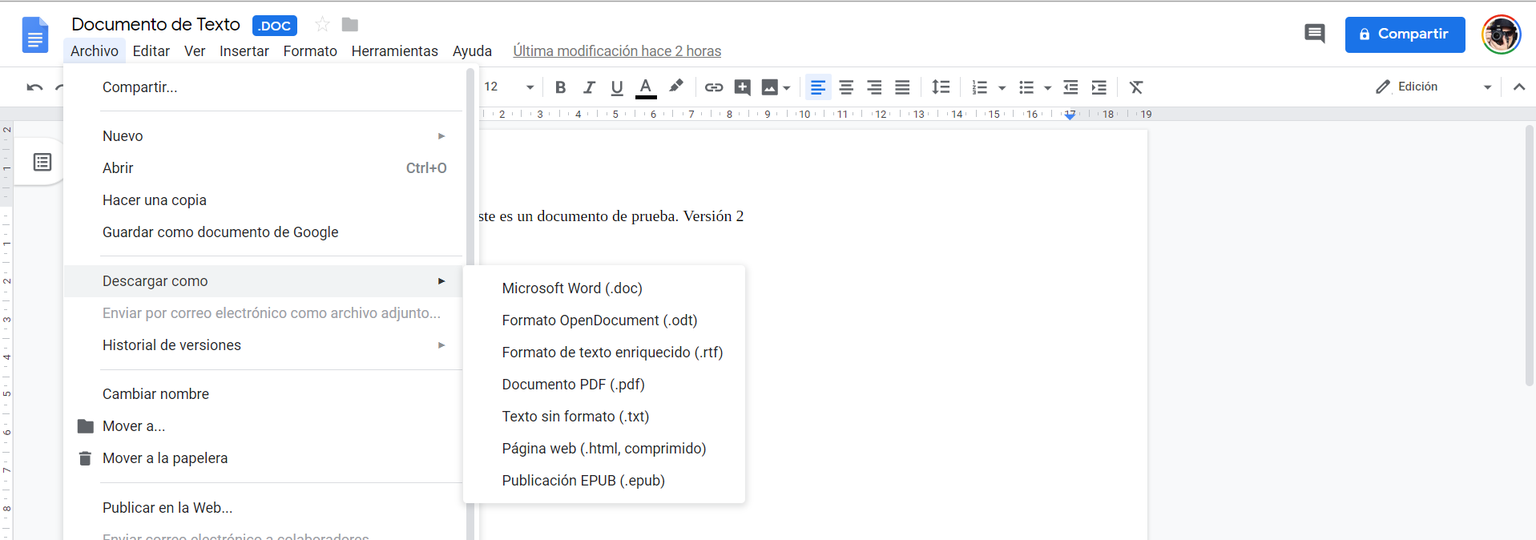Choose Compartir... in the Archivo menu
1536x540 pixels.
(x=264, y=87)
